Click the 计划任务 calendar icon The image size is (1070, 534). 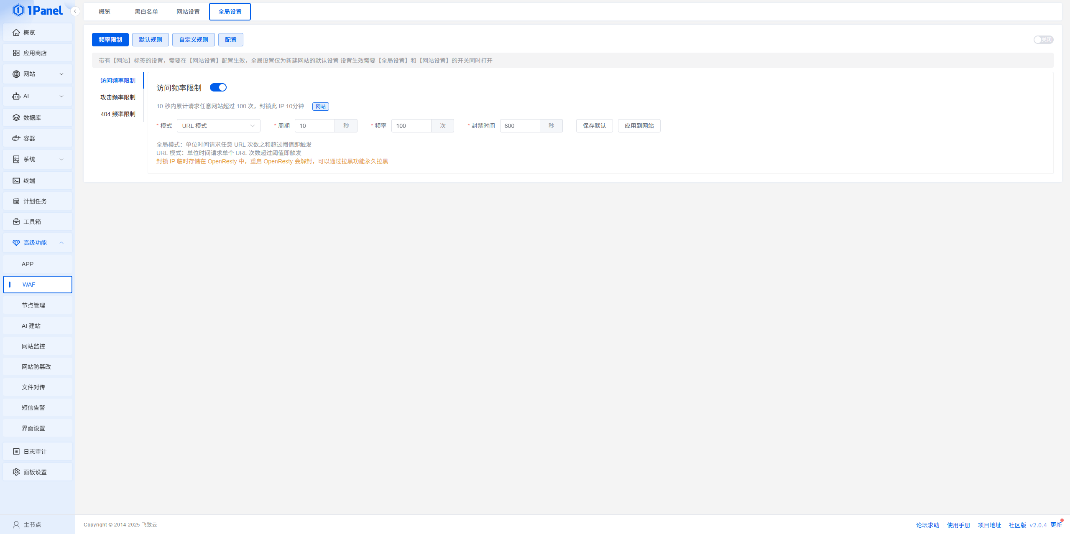pyautogui.click(x=16, y=201)
